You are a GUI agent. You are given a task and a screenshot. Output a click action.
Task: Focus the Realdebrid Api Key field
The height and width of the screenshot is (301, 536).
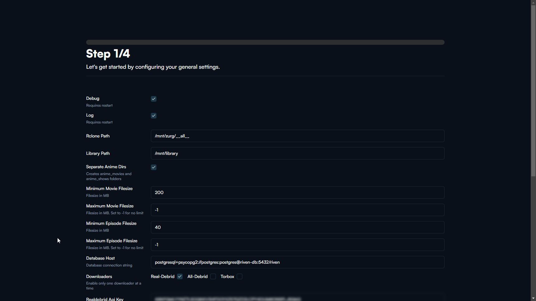coord(297,299)
